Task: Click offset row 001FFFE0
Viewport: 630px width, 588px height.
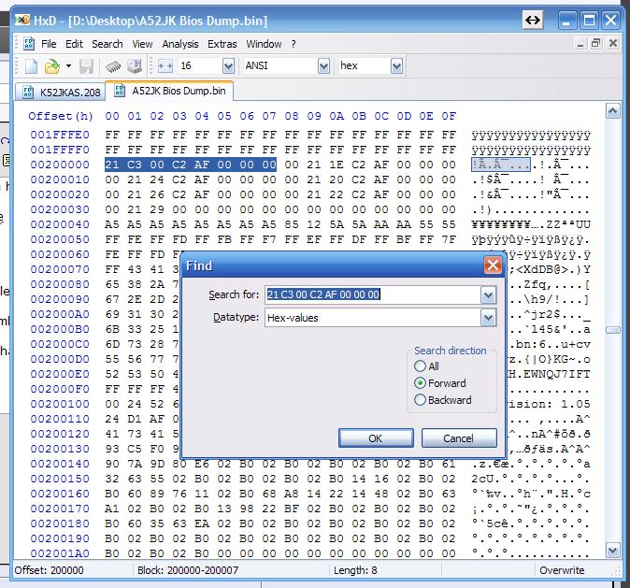Action: [x=60, y=135]
